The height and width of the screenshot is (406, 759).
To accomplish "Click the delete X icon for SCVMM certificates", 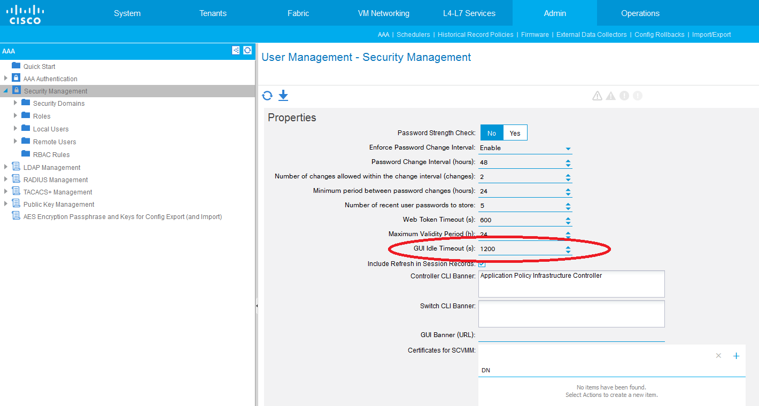I will (x=718, y=356).
